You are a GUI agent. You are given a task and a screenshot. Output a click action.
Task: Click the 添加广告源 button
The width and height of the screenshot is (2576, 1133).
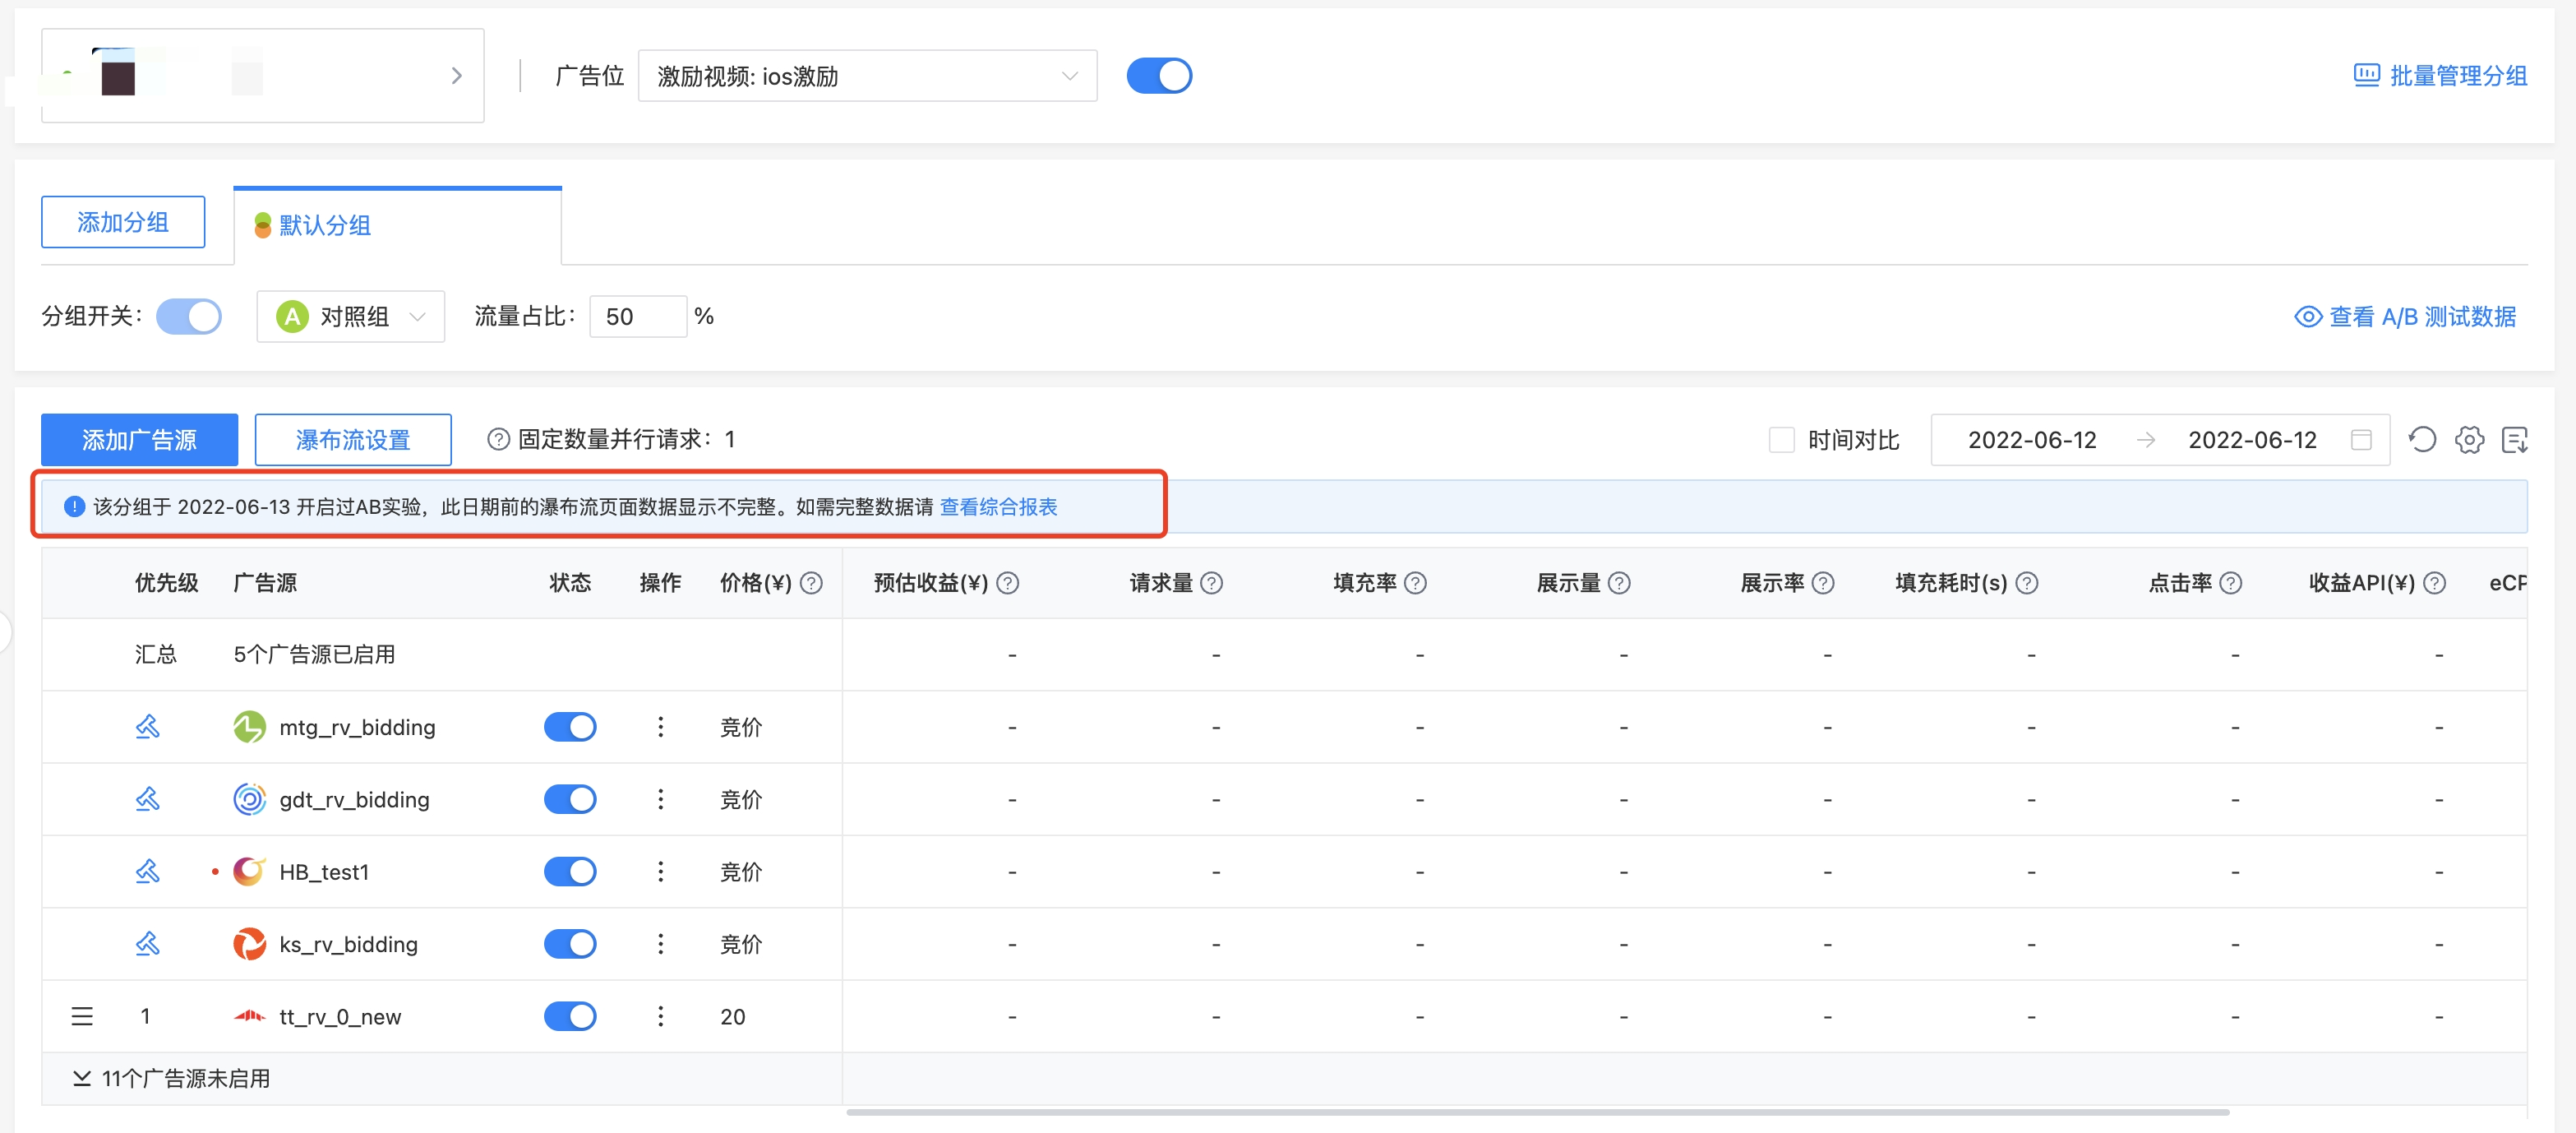pos(139,439)
